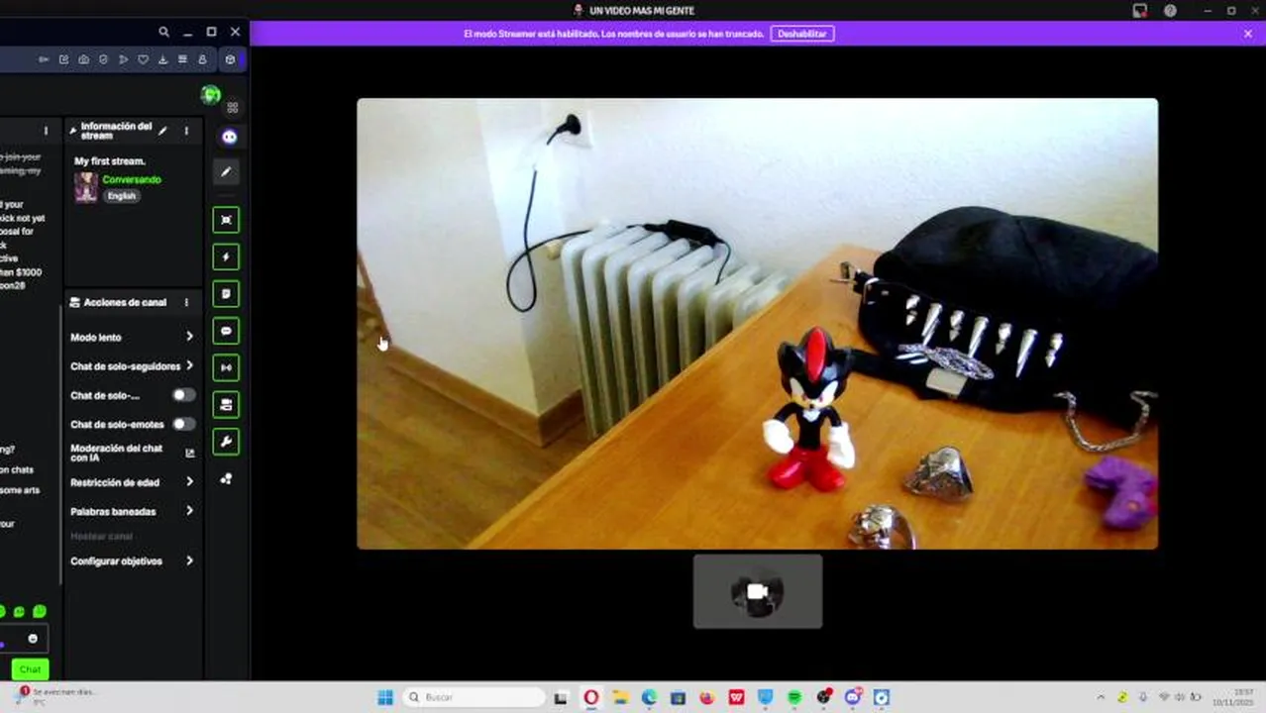Screen dimensions: 1266x713
Task: Click the settings lines icon in the browser toolbar
Action: pyautogui.click(x=182, y=59)
